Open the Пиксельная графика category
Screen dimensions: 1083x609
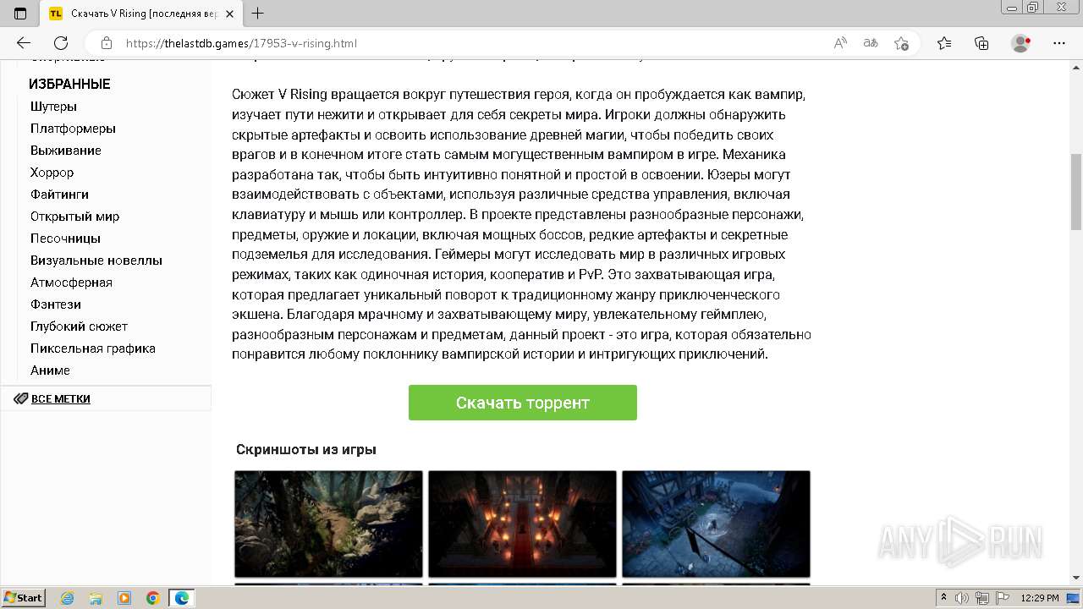[93, 348]
